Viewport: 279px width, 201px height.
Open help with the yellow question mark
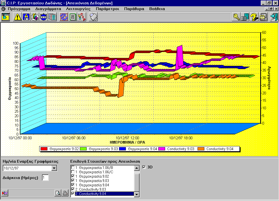coord(254,17)
